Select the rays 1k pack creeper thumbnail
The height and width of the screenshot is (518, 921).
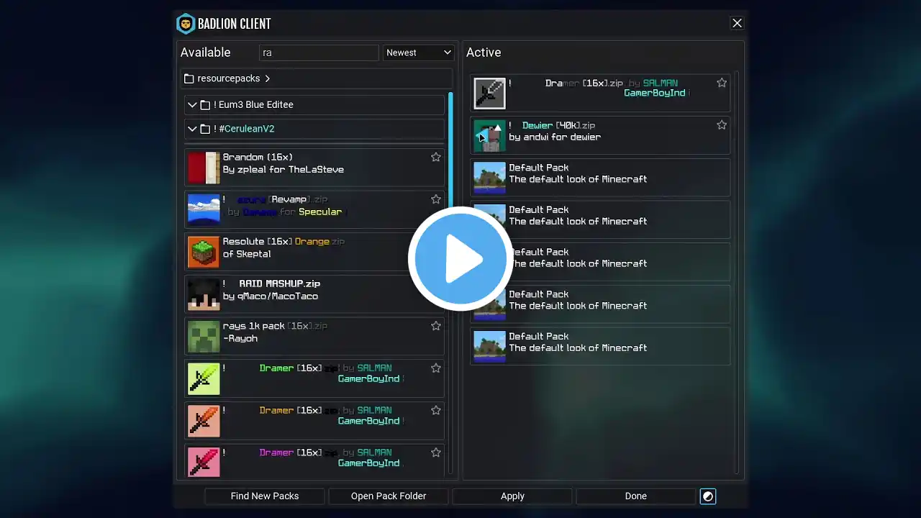[x=204, y=337]
